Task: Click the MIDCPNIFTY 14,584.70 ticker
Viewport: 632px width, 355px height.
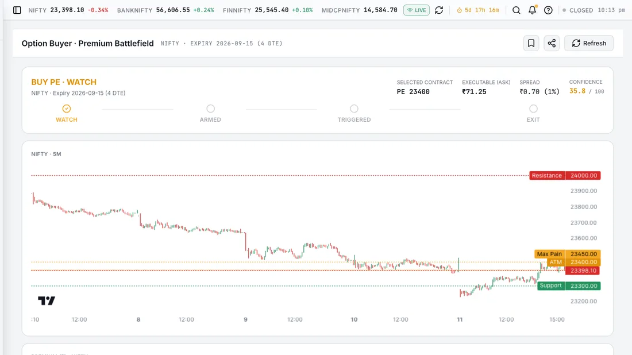Action: pos(359,10)
